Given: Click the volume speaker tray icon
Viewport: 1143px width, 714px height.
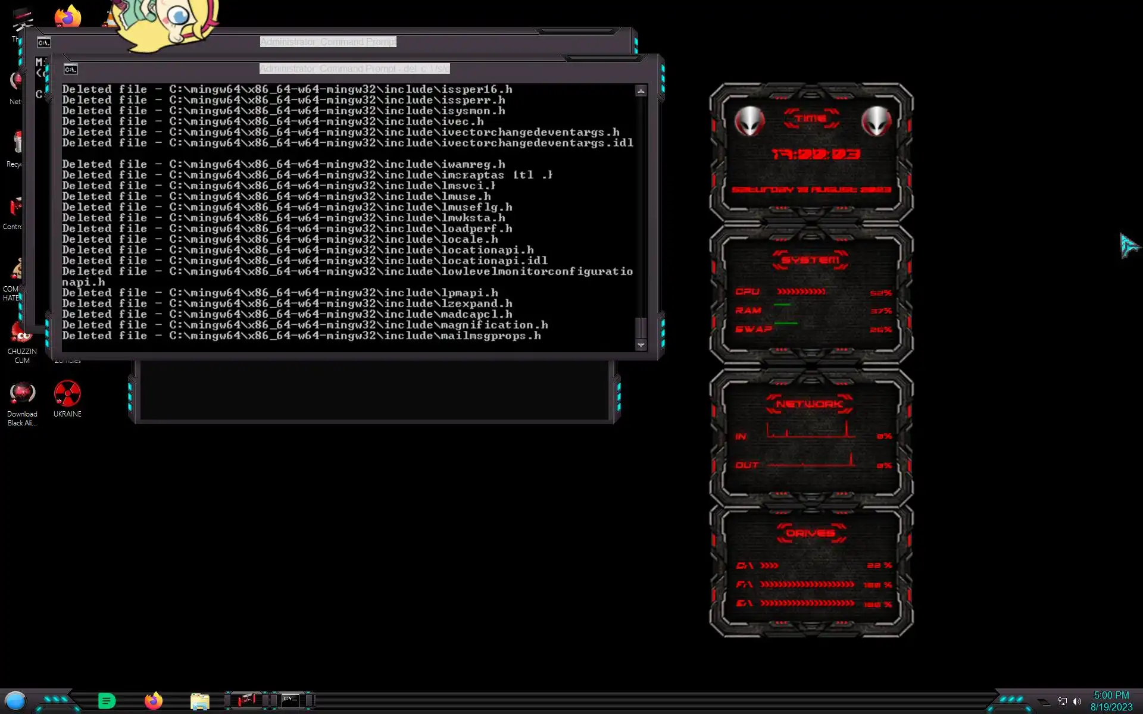Looking at the screenshot, I should tap(1076, 702).
